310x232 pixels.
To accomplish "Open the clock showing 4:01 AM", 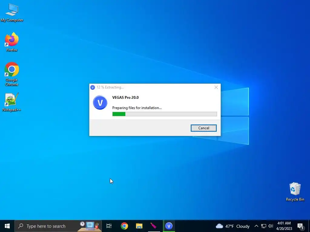I will pyautogui.click(x=284, y=226).
